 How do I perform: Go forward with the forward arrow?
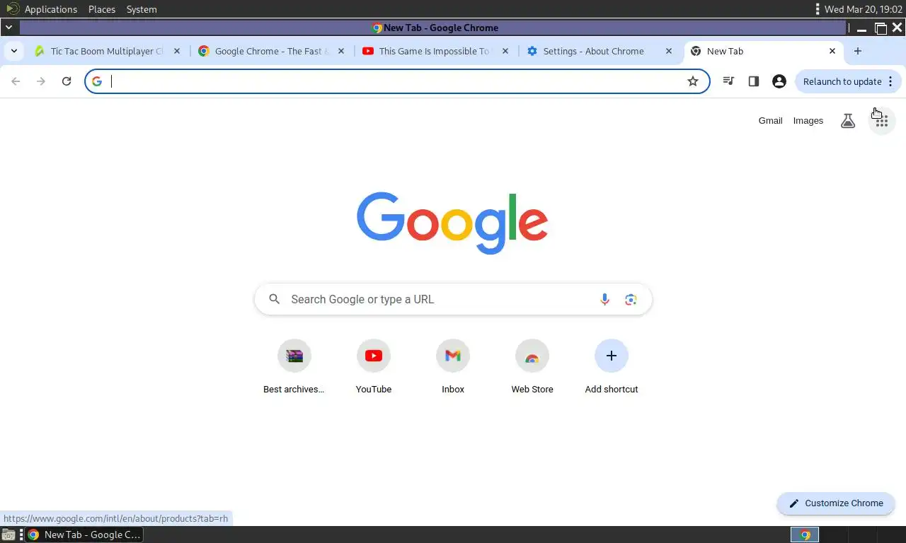tap(41, 81)
